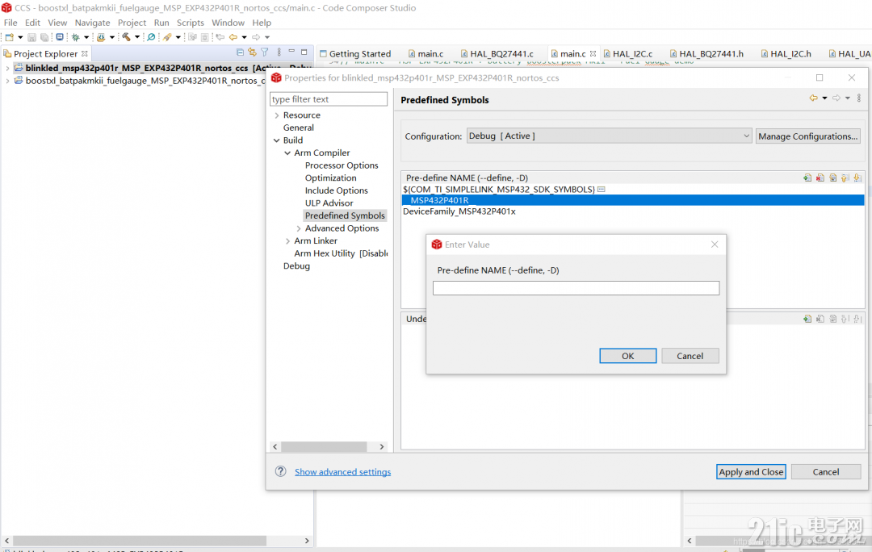Switch to the Getting Started tab

354,54
